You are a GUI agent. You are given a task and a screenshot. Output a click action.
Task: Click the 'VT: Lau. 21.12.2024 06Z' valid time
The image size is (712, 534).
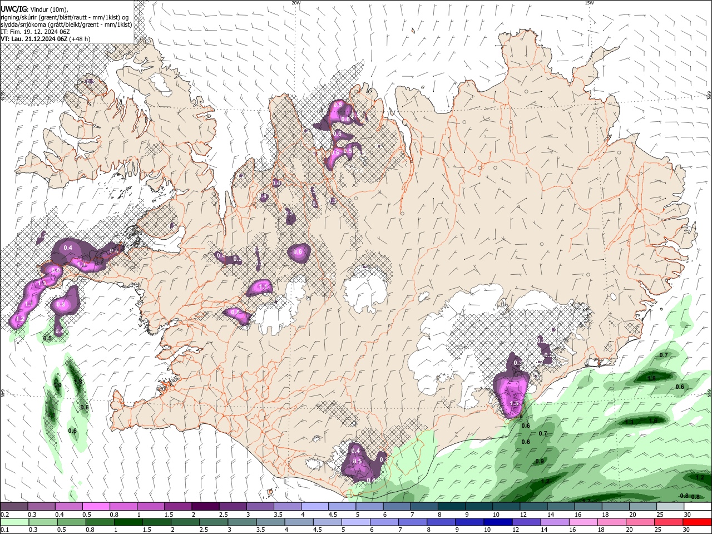point(34,39)
